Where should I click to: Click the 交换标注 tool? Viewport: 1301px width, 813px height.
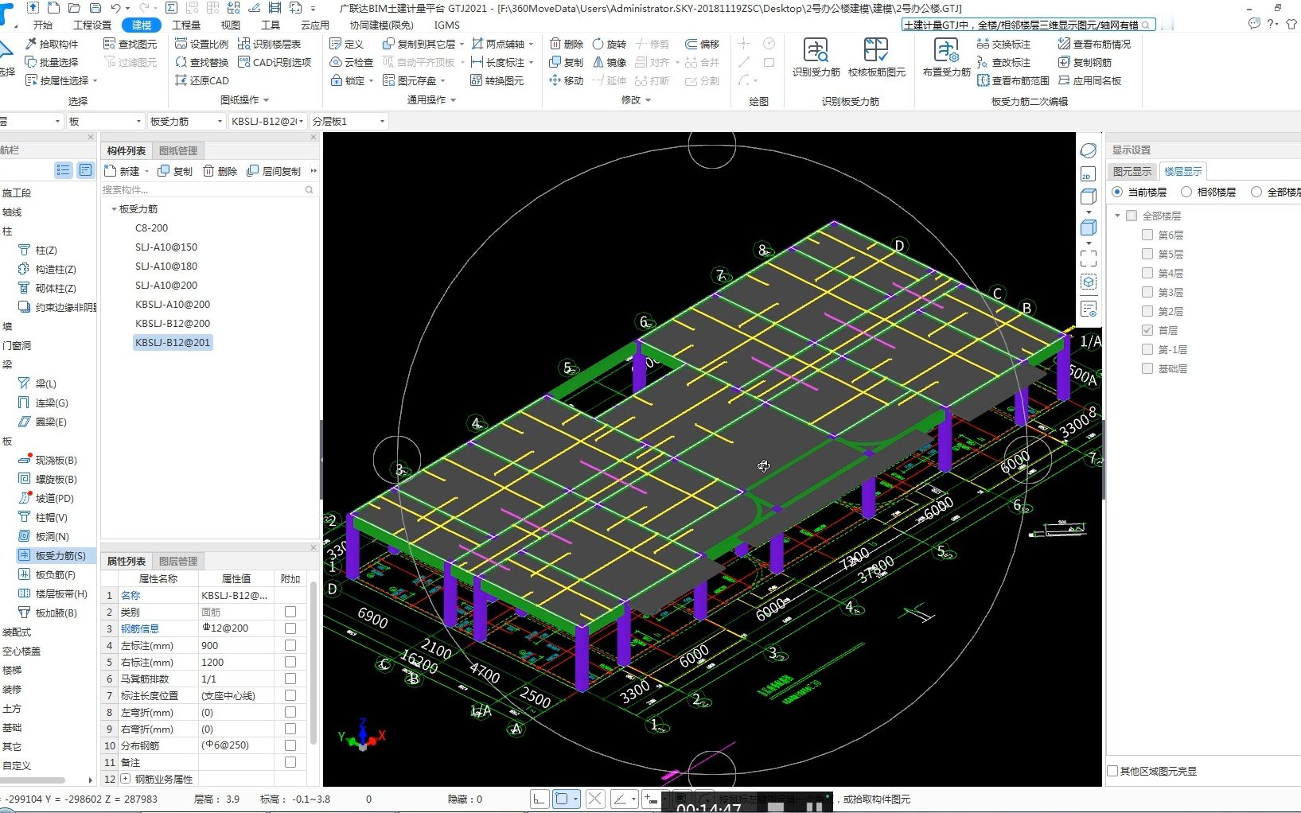pos(1003,44)
